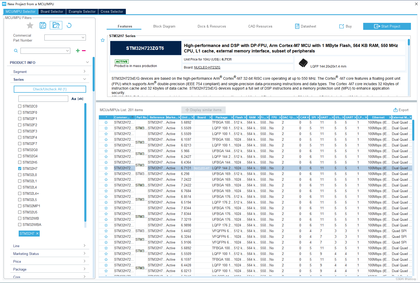Image resolution: width=420 pixels, height=283 pixels.
Task: Toggle whole word [ab] match option
Action: tap(81, 99)
